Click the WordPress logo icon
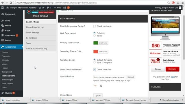Screen dimensions: 185x104 click(3, 8)
